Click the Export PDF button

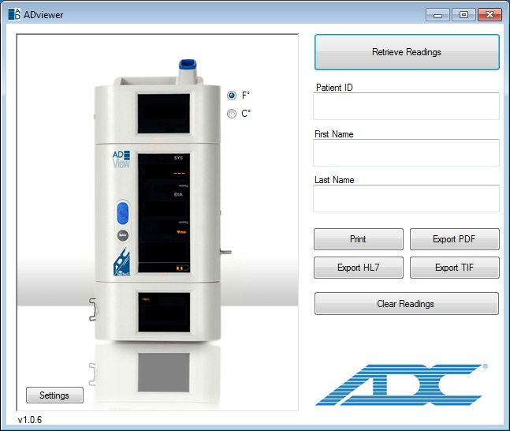pyautogui.click(x=454, y=239)
